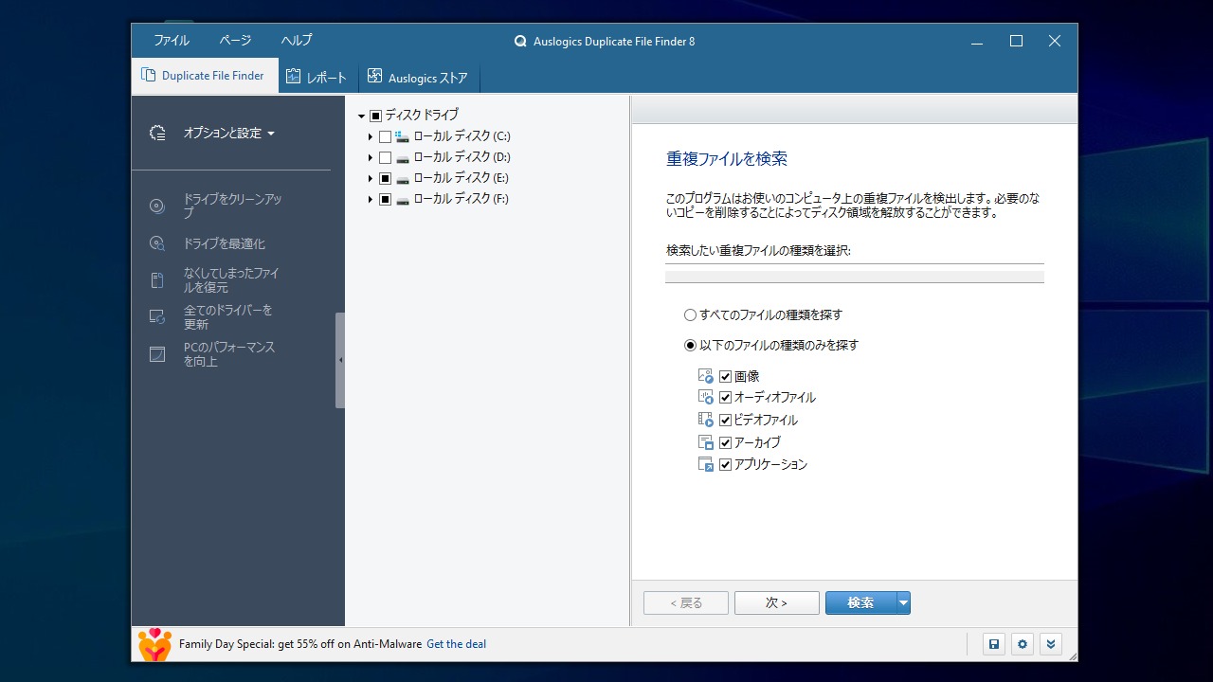Open the ページ menu
The width and height of the screenshot is (1213, 682).
[x=235, y=41]
